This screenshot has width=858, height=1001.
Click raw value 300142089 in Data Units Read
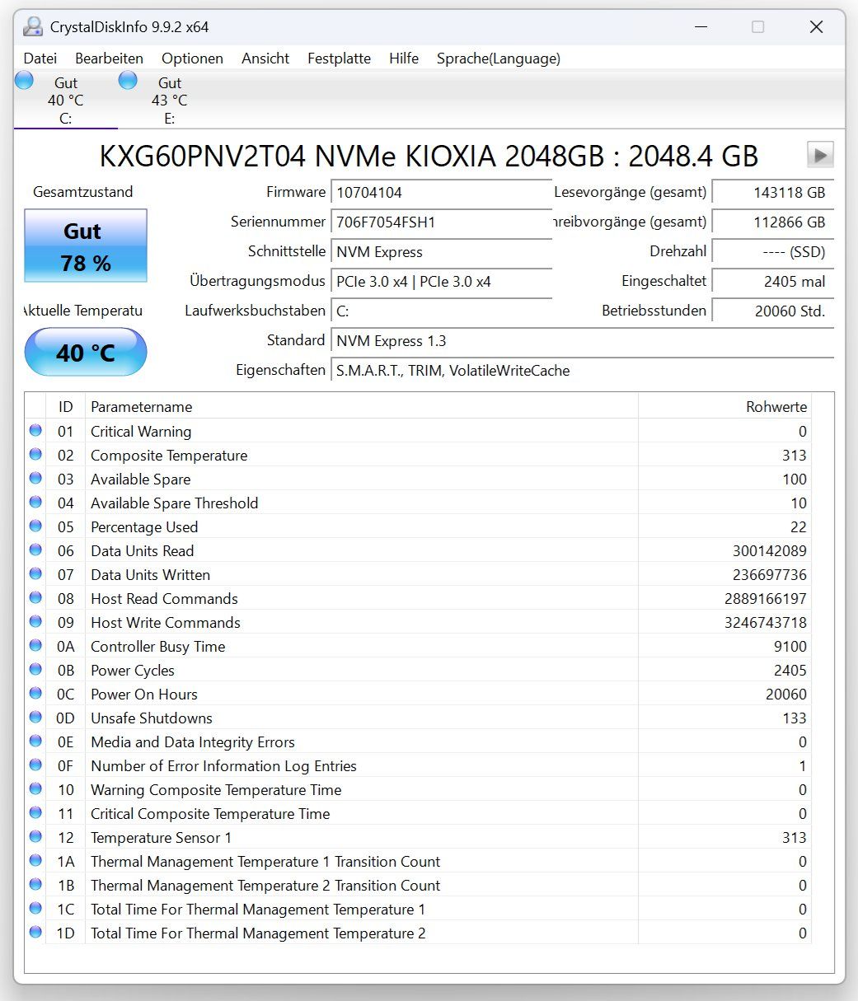769,550
